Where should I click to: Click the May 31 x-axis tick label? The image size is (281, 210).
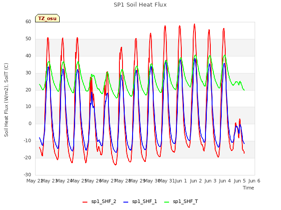coord(167,181)
